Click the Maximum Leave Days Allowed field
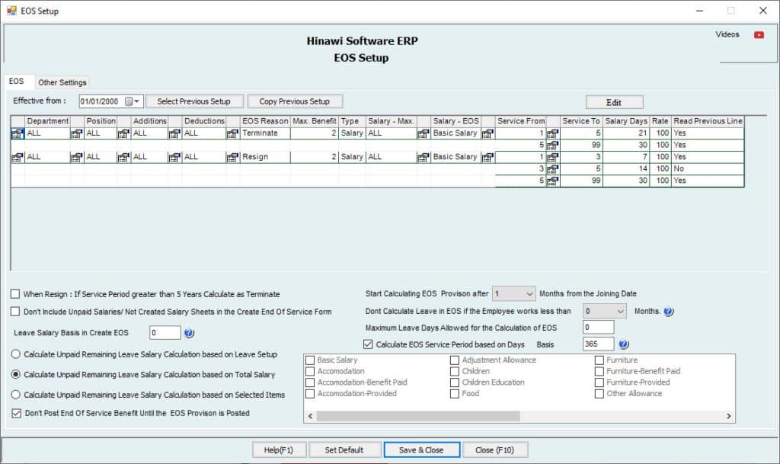Viewport: 780px width, 464px height. 598,327
